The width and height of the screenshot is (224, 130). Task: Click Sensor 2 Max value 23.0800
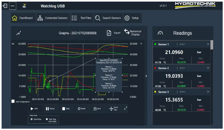[182, 86]
